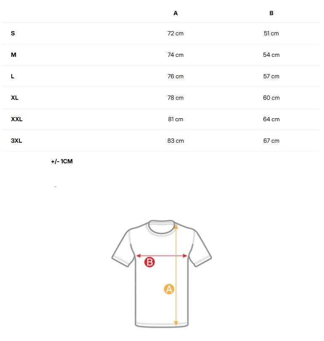Select the column B header
Screen dimensions: 324x341
coord(271,13)
